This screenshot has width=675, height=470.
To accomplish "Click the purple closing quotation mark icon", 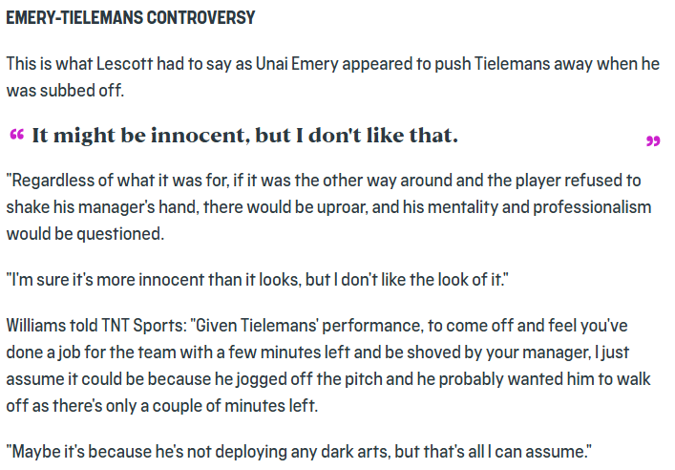I will coord(653,142).
